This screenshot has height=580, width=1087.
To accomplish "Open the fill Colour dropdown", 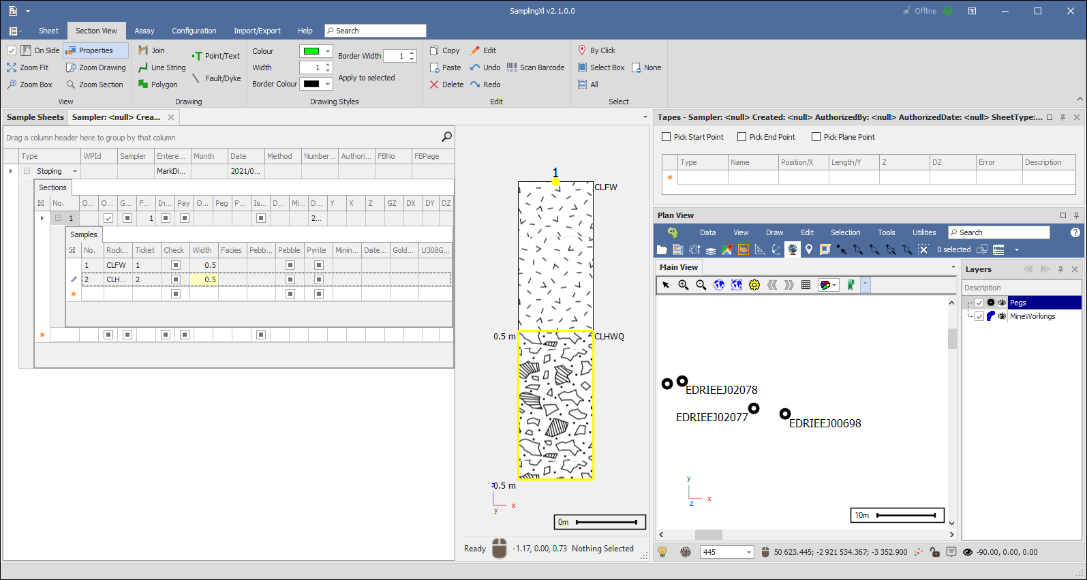I will pos(328,51).
